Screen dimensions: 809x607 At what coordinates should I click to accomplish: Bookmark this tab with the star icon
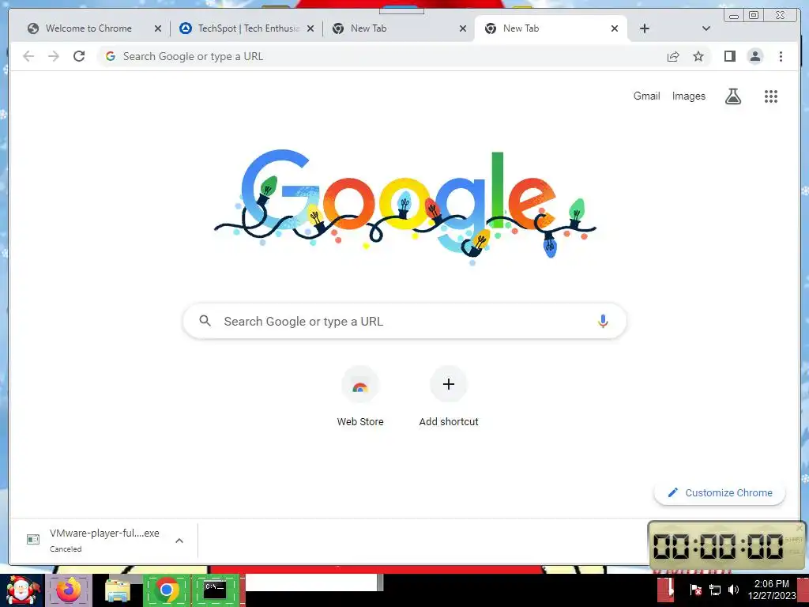[698, 56]
